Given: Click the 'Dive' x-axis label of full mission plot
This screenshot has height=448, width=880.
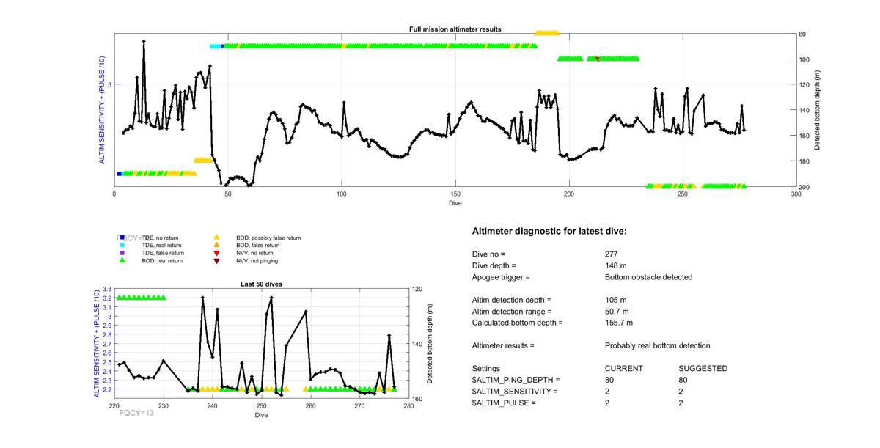Looking at the screenshot, I should point(455,203).
